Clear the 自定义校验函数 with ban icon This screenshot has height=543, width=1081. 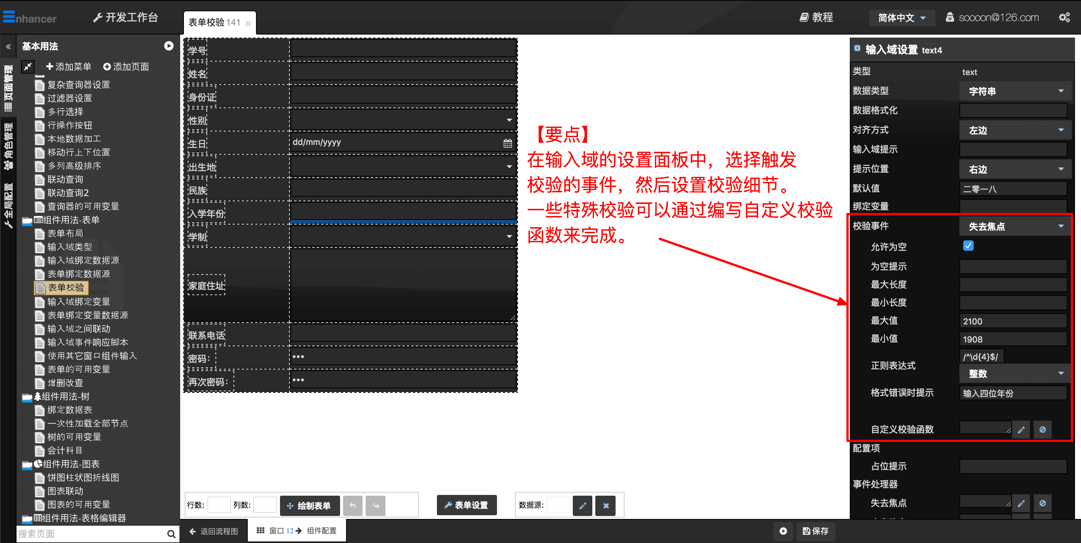tap(1042, 430)
